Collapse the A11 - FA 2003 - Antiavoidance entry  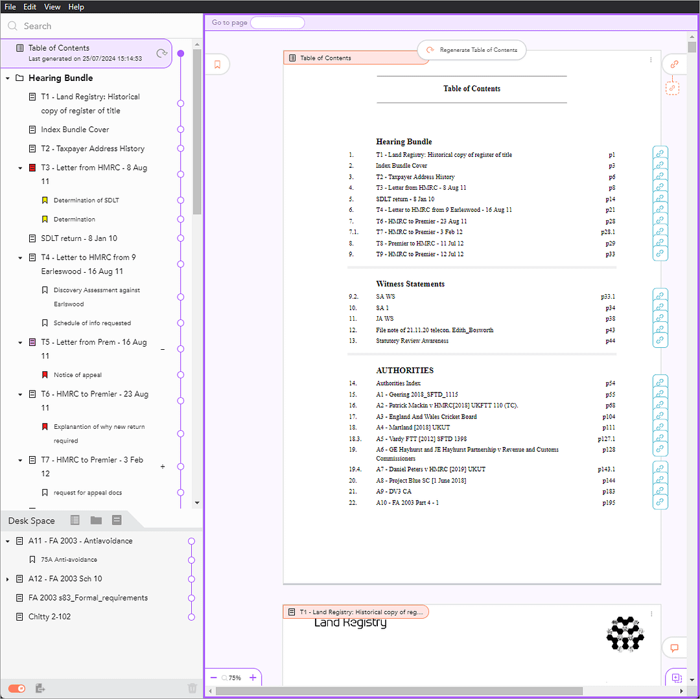point(7,540)
